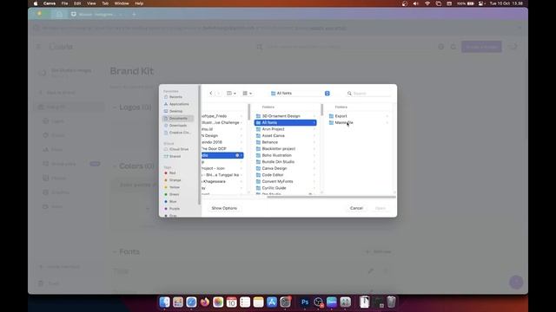Screen dimensions: 556x312
Task: Select Shared in dialog sidebar
Action: (x=175, y=156)
